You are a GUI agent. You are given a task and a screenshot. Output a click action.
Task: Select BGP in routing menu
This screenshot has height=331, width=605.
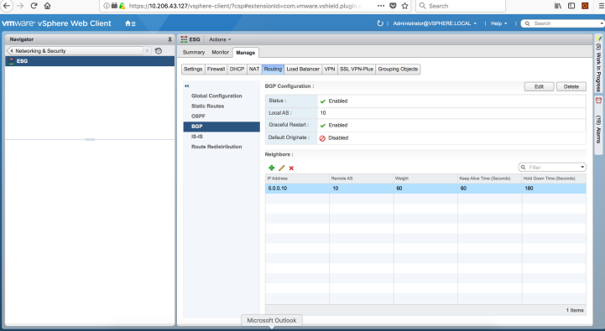(221, 127)
